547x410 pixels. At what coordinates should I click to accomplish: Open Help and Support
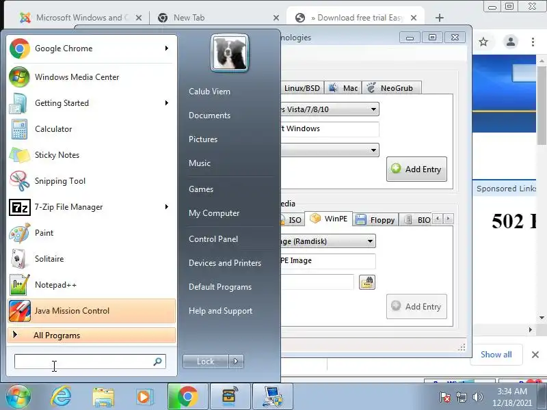coord(220,311)
